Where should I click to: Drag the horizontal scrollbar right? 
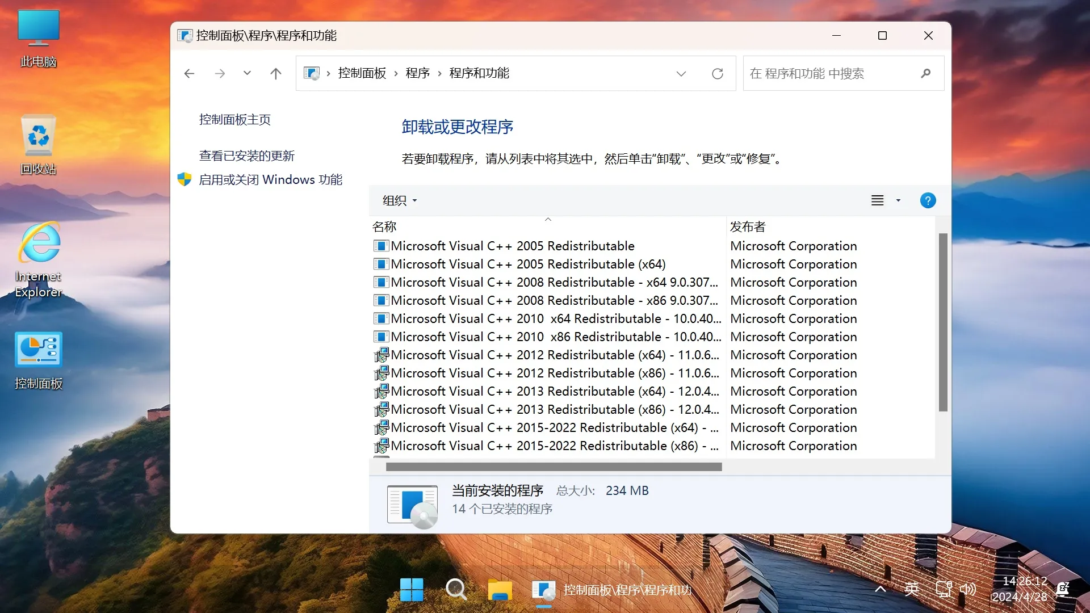click(824, 467)
